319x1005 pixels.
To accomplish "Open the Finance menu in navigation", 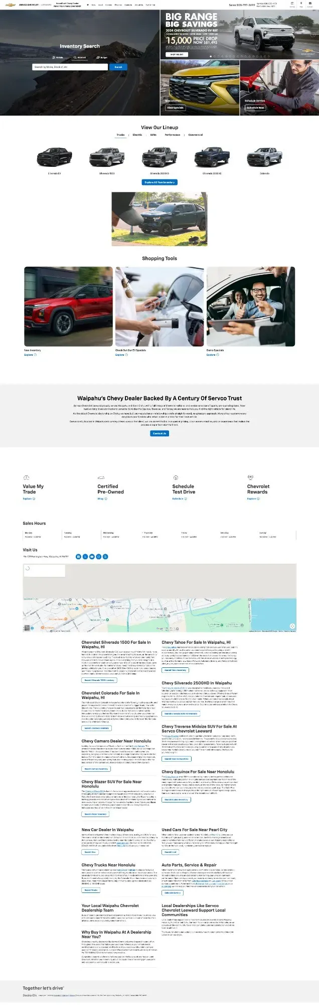I will (118, 5).
